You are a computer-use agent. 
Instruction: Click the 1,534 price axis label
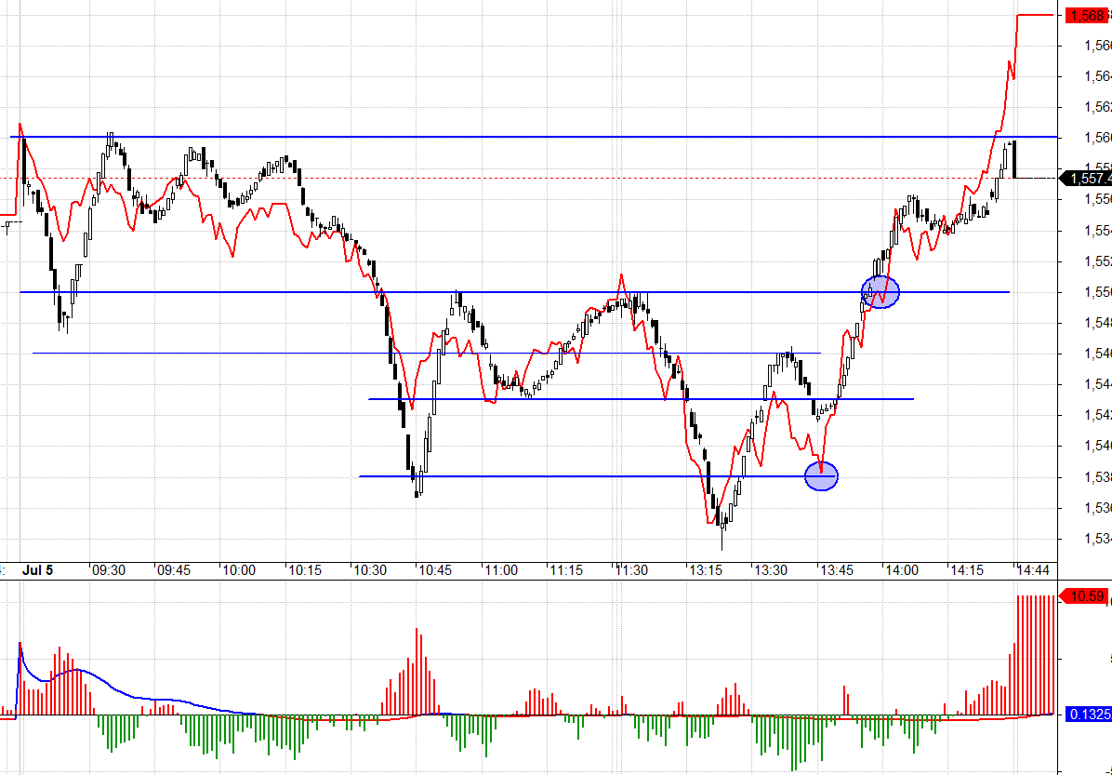(x=1097, y=538)
